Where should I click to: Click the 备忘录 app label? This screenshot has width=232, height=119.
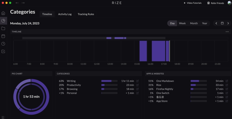[x=160, y=97]
